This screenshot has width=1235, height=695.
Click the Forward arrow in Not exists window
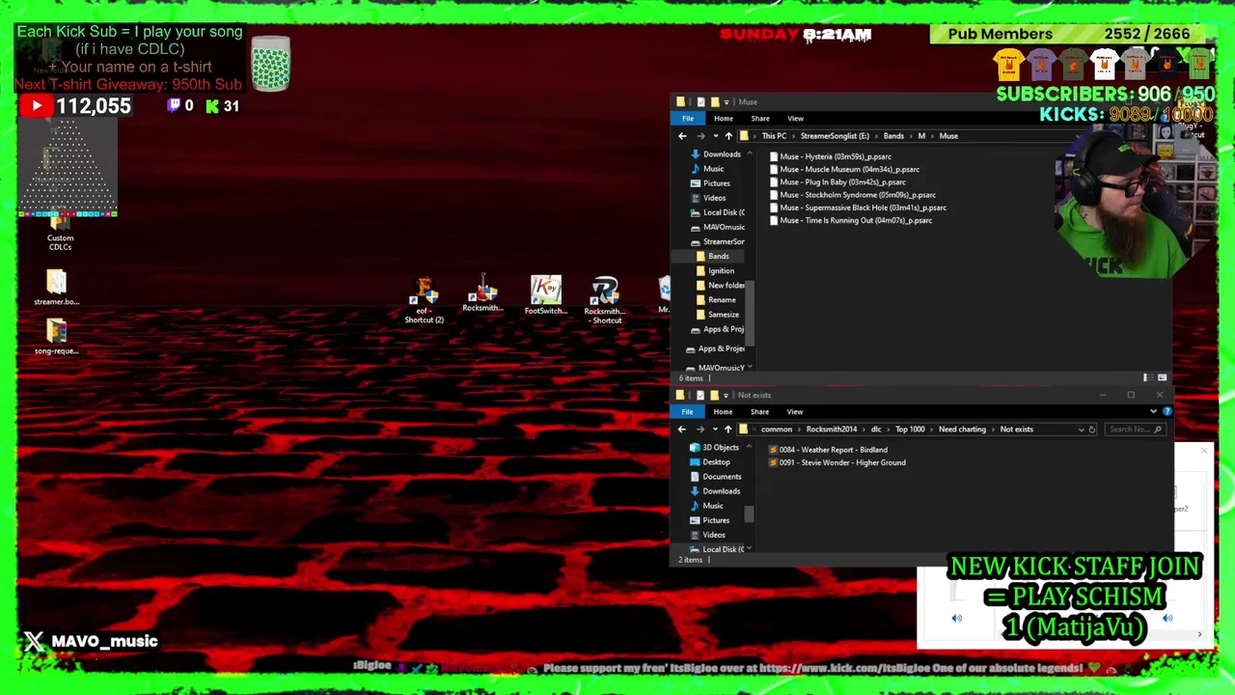[700, 430]
